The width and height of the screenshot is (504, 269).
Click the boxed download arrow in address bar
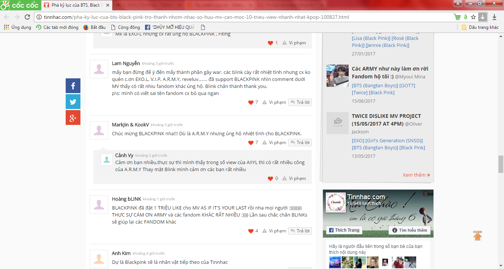click(483, 17)
